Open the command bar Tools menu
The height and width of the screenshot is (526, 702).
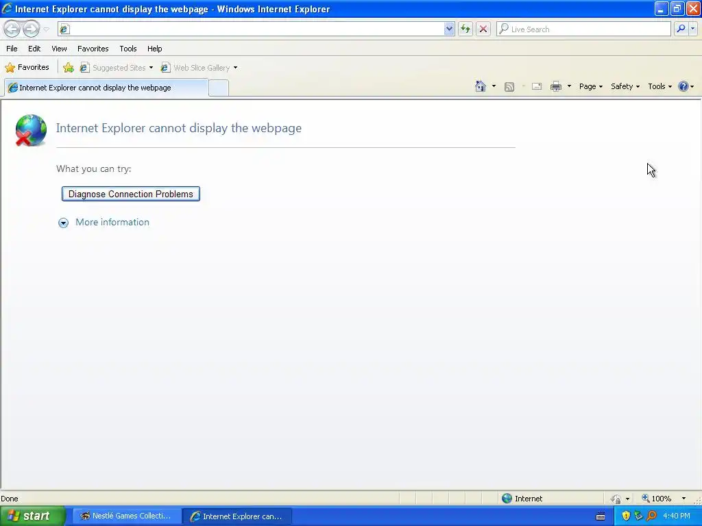click(x=660, y=86)
